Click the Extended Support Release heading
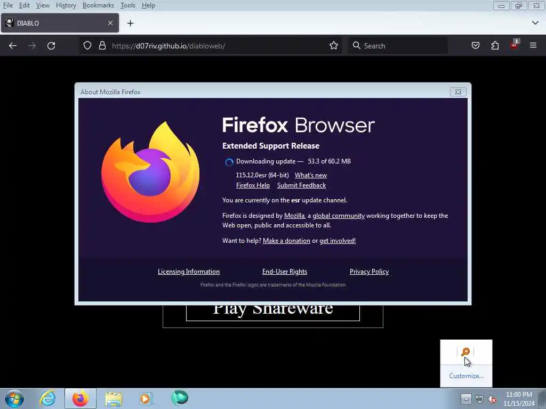The image size is (546, 409). pos(271,146)
